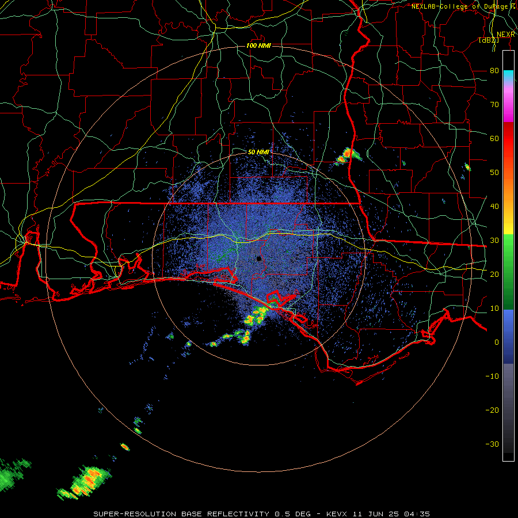Click the "04:35" time in the caption
The width and height of the screenshot is (518, 518).
[x=418, y=514]
